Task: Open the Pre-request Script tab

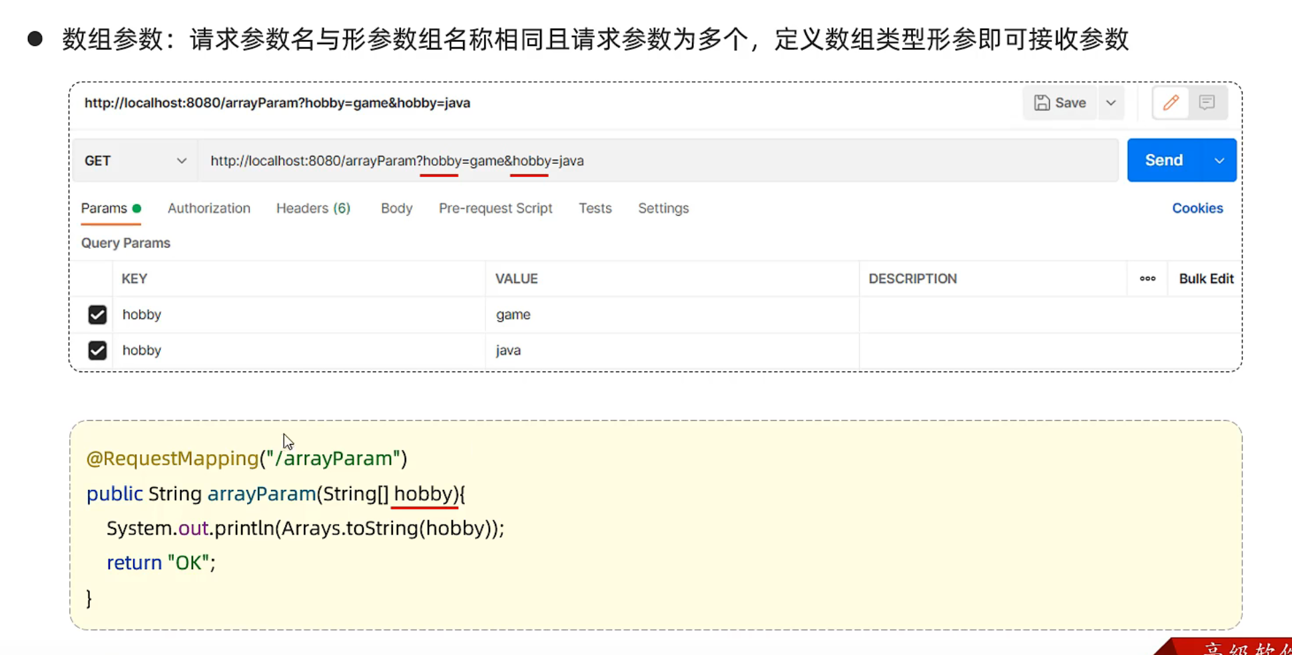Action: 495,208
